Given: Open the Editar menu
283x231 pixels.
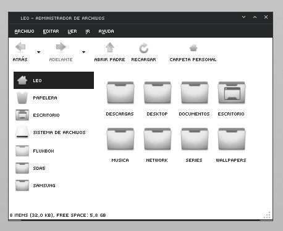Looking at the screenshot, I should (51, 31).
